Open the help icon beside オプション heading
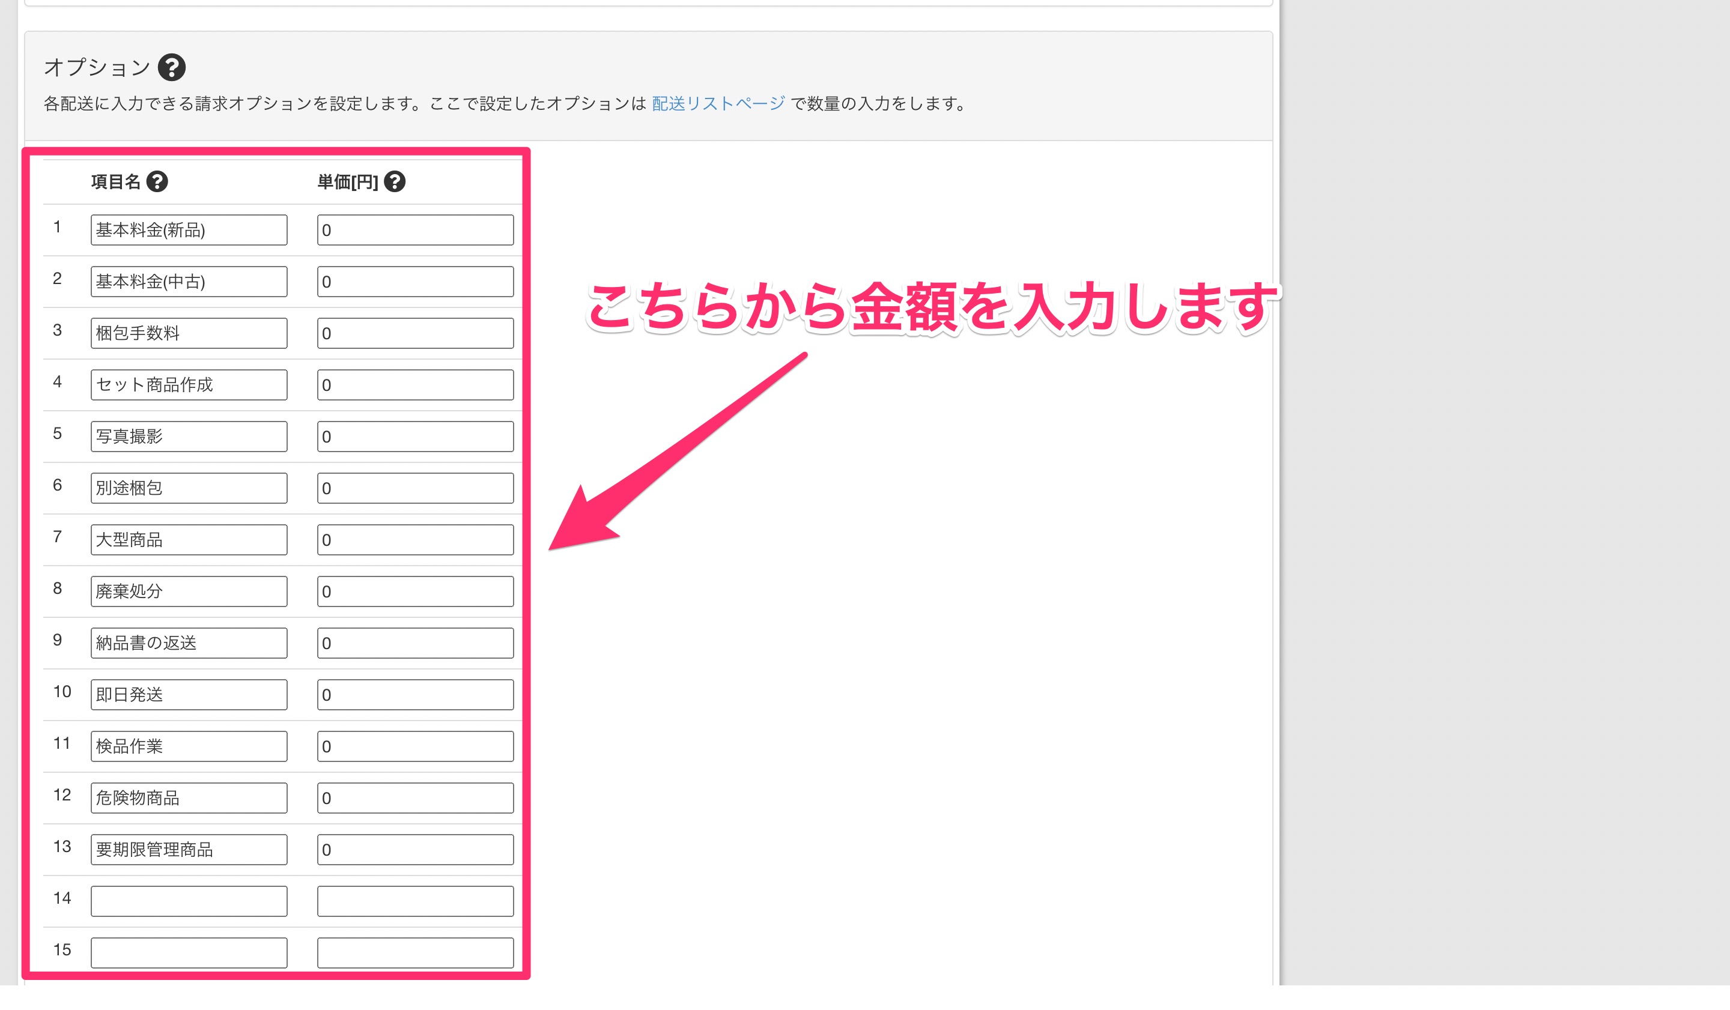The width and height of the screenshot is (1730, 1010). tap(172, 67)
